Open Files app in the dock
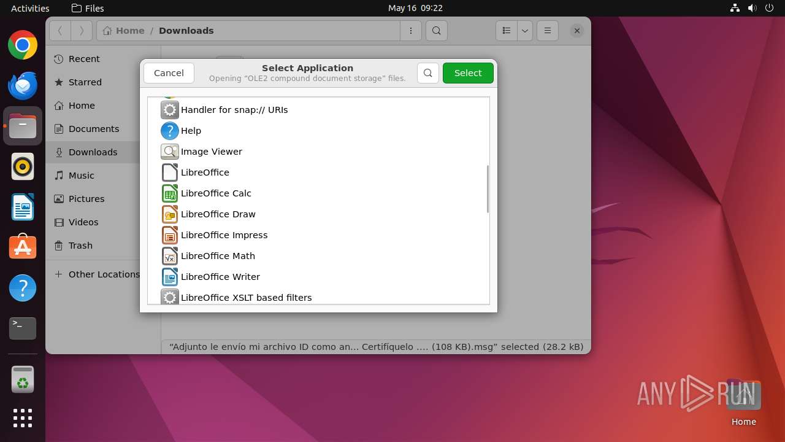 click(23, 126)
